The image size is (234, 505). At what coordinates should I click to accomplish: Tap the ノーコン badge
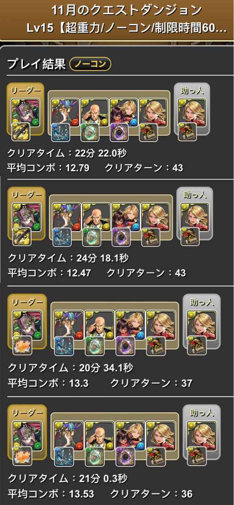coord(90,64)
